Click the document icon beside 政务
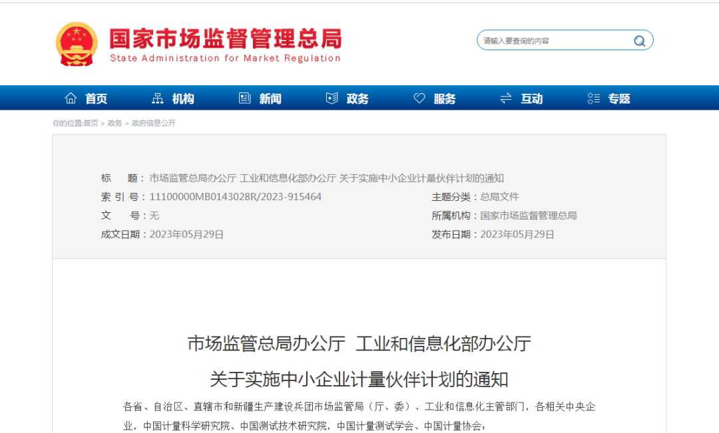Image resolution: width=719 pixels, height=433 pixels. coord(332,98)
